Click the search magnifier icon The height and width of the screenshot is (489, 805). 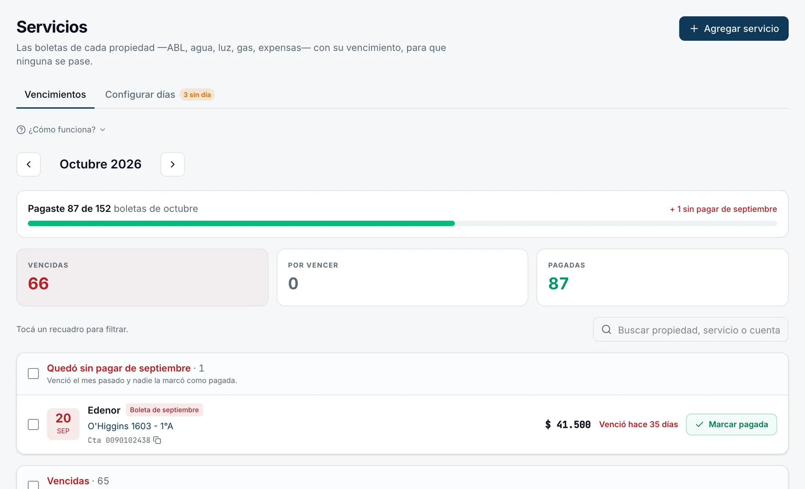[606, 330]
